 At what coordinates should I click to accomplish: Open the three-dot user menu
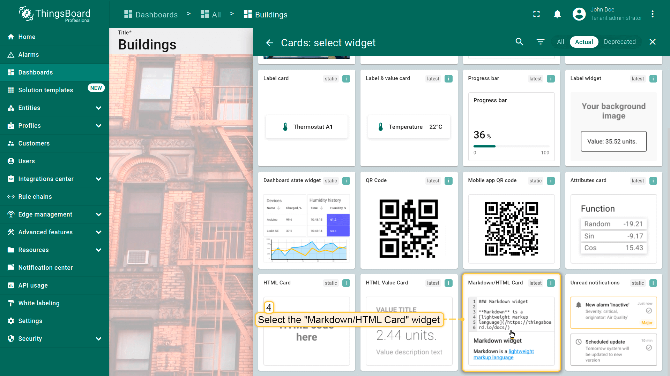point(652,14)
